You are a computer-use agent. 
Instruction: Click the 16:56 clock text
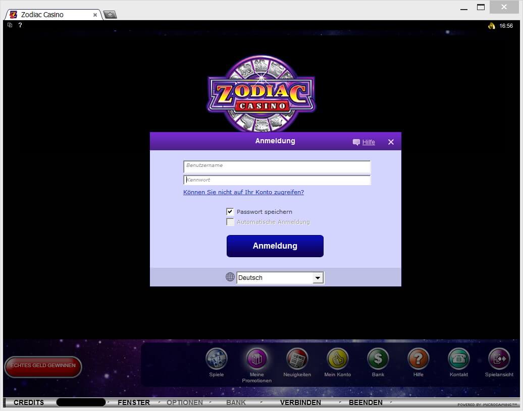[506, 26]
